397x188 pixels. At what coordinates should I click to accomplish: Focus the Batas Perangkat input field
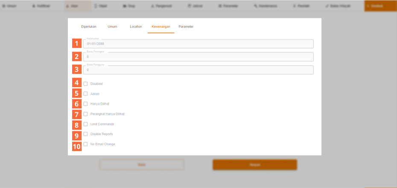click(x=198, y=57)
